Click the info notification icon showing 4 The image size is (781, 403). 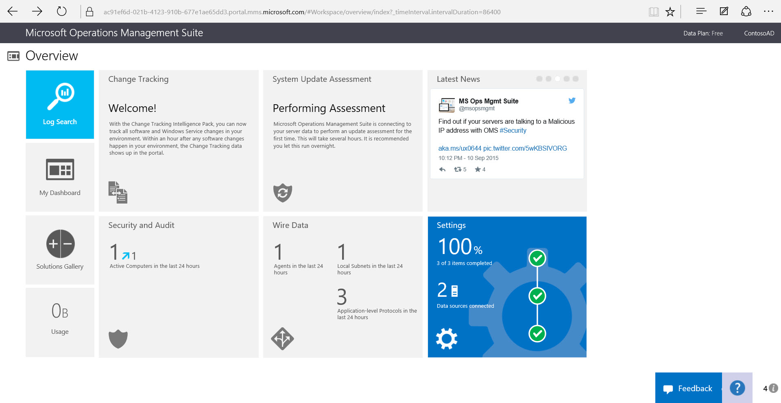pos(773,388)
